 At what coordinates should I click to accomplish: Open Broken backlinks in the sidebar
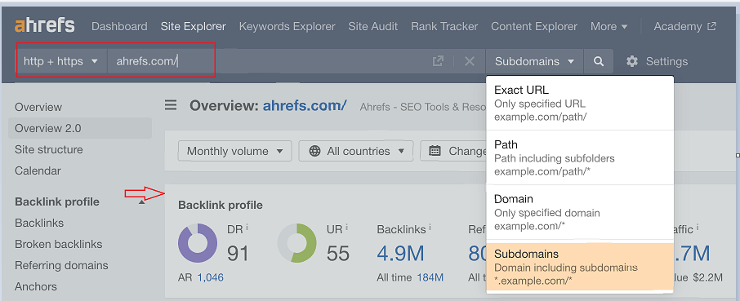pos(59,244)
